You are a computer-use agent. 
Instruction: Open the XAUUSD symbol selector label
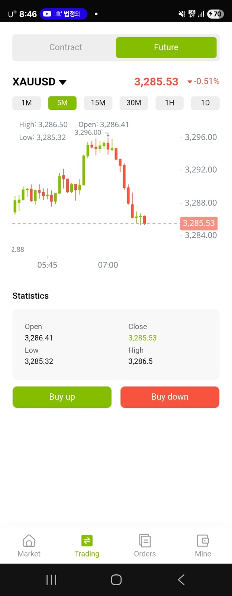[34, 82]
